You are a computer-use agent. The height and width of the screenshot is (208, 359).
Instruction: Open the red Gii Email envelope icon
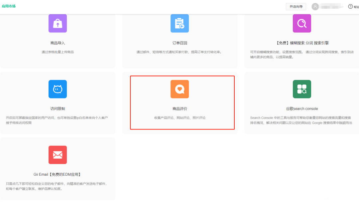click(58, 155)
